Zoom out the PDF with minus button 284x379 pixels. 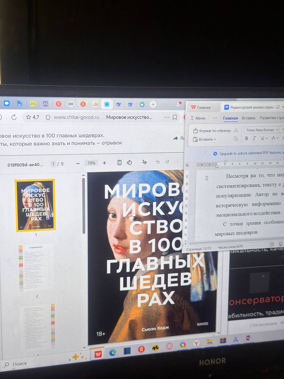(78, 163)
